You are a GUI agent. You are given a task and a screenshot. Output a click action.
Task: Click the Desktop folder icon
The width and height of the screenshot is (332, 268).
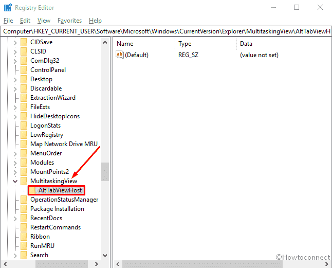[x=24, y=79]
